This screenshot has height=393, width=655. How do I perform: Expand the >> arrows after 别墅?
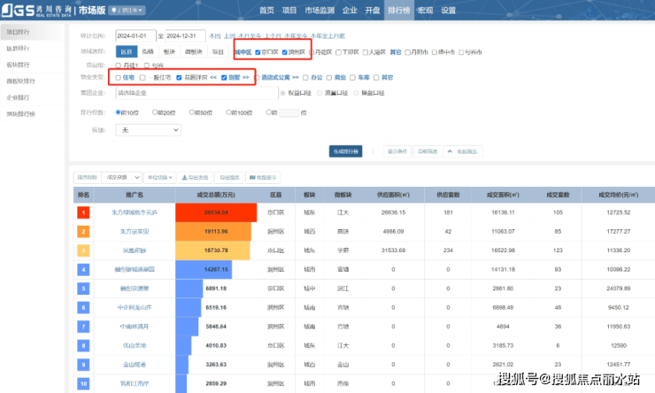[x=246, y=78]
